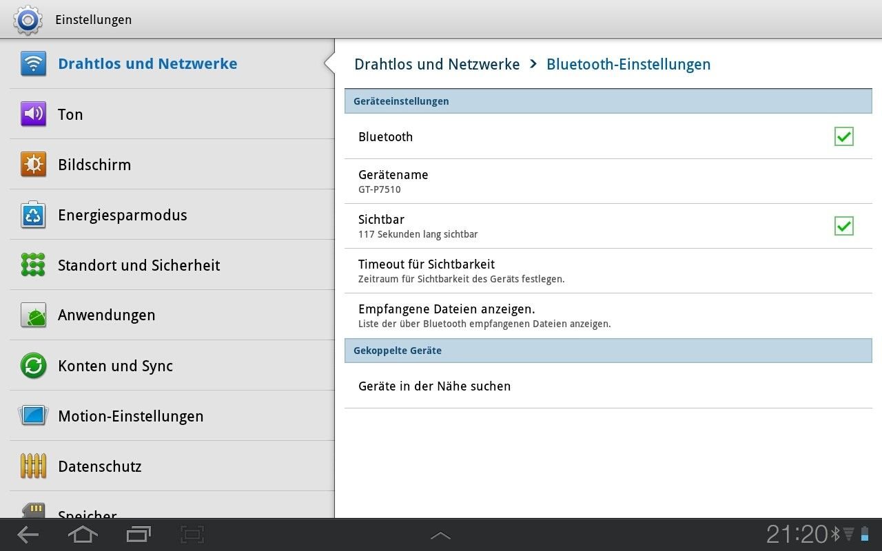
Task: Tap the Wi-Fi signal icon in system bar
Action: pos(848,534)
